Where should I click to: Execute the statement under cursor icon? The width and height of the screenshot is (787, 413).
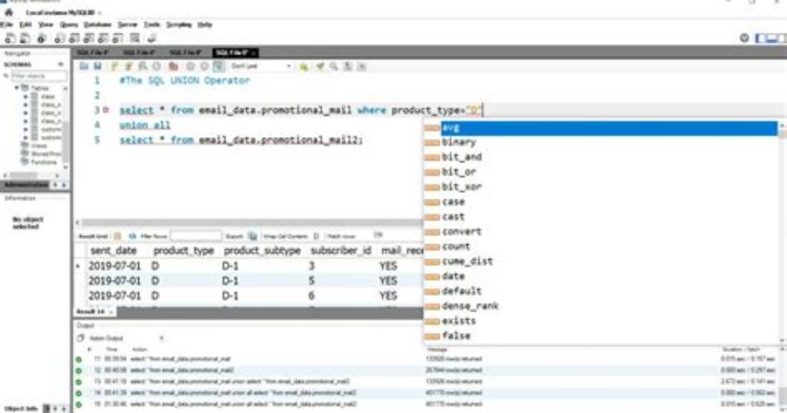[x=129, y=66]
